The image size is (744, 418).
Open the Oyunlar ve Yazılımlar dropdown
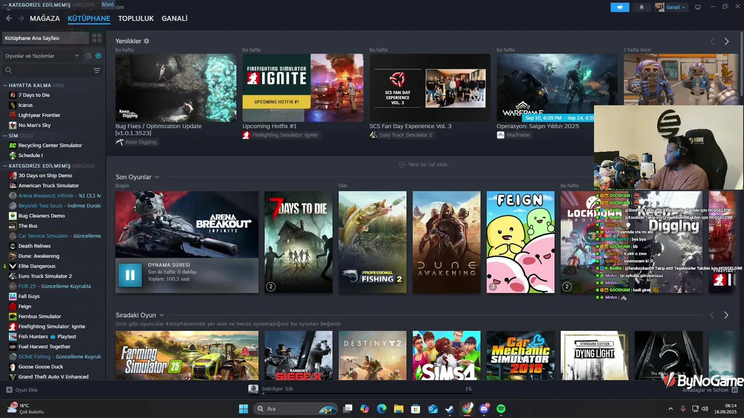(42, 56)
